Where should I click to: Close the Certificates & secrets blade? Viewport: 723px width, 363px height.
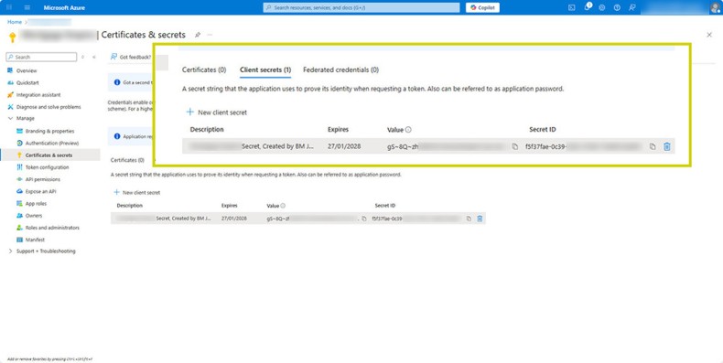[709, 35]
